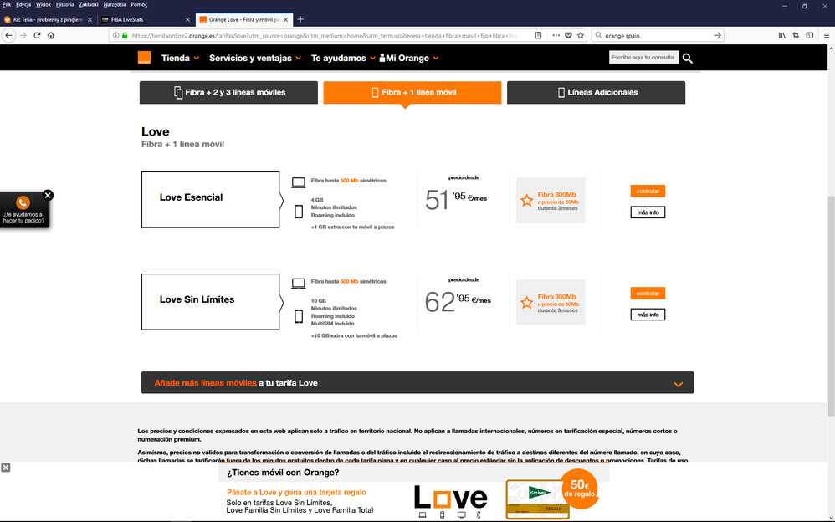The image size is (835, 522).
Task: Open Te ayudamos dropdown
Action: (x=343, y=58)
